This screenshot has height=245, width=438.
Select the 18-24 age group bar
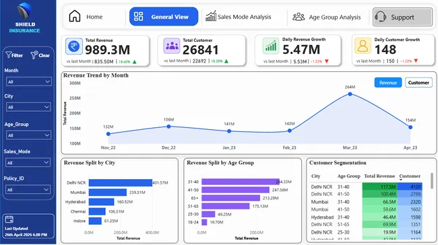204,222
